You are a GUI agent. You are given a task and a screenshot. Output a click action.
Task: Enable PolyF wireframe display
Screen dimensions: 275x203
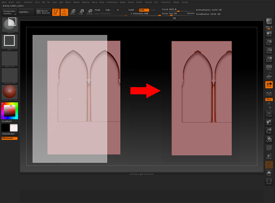tap(269, 148)
